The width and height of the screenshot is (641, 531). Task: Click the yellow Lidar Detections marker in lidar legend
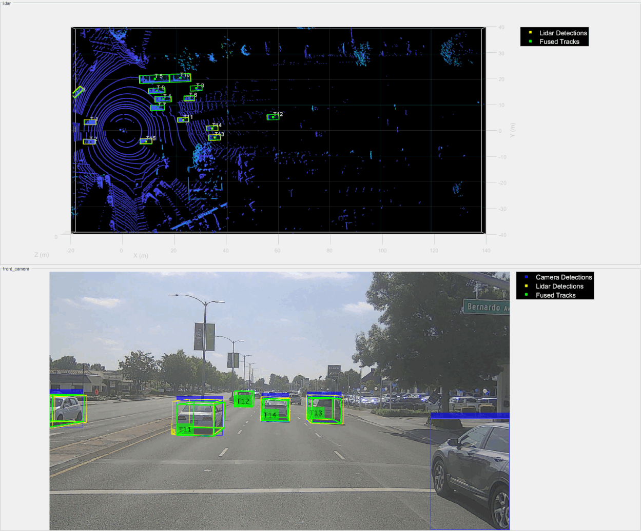tap(530, 32)
